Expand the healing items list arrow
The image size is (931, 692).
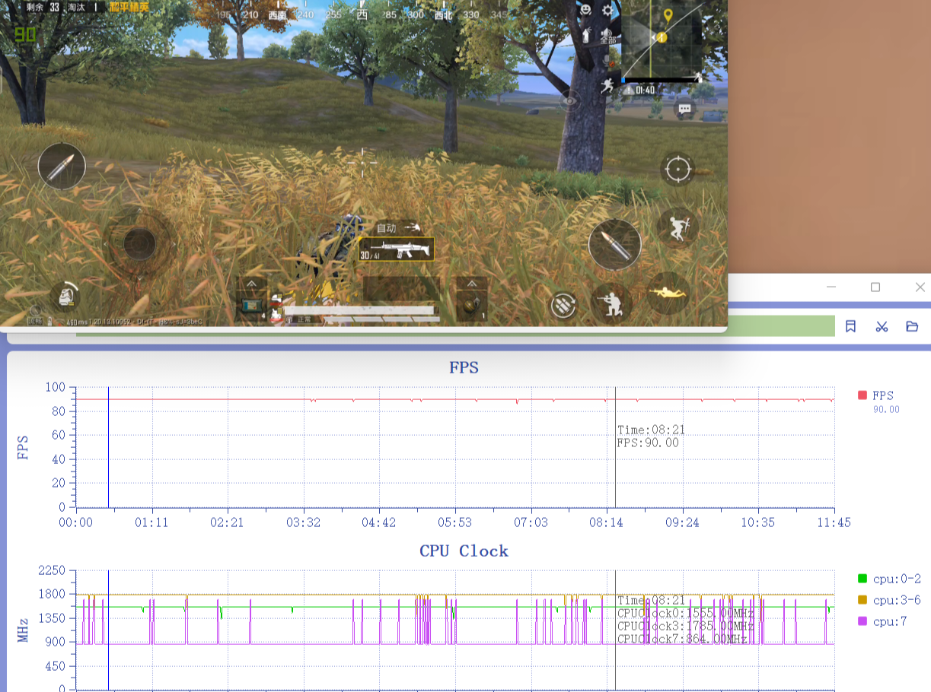coord(251,284)
